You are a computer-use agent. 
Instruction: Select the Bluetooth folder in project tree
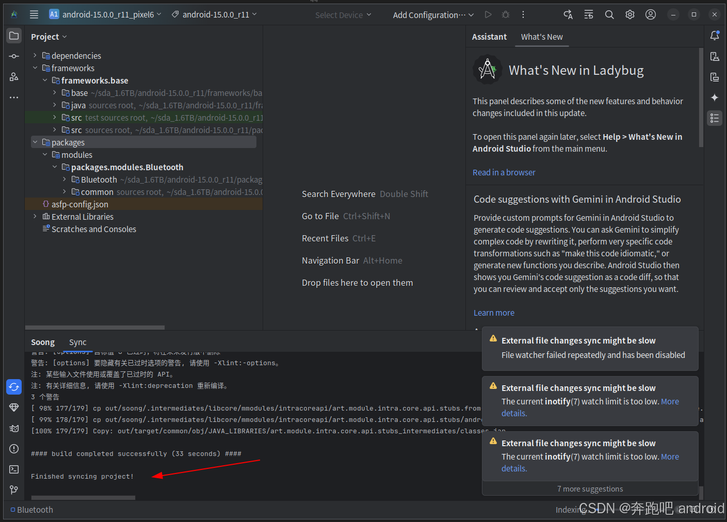point(99,180)
